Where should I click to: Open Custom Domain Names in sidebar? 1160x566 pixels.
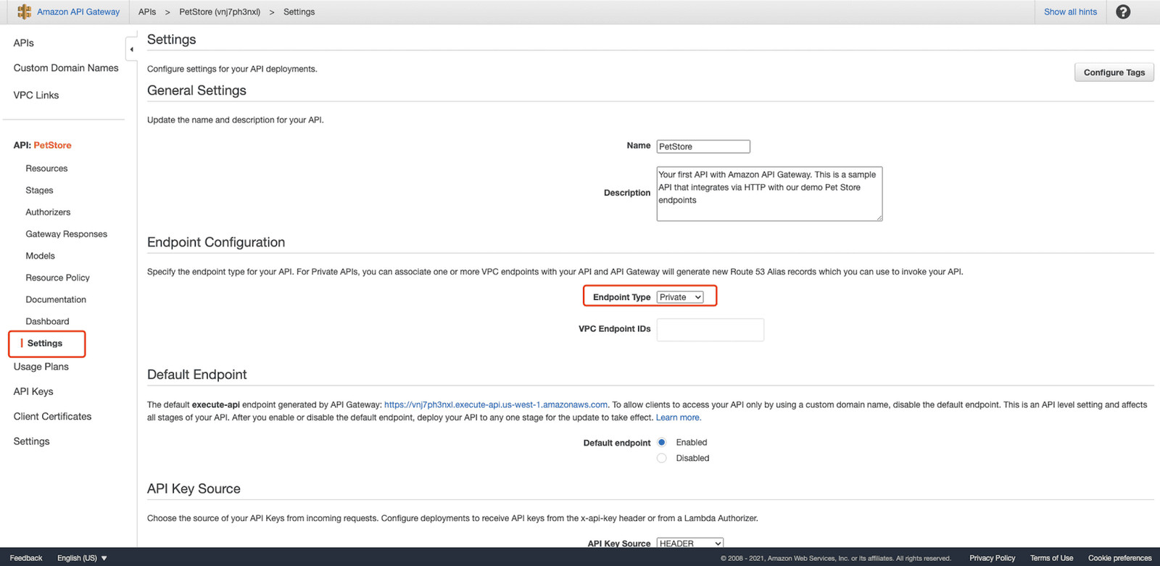(66, 68)
